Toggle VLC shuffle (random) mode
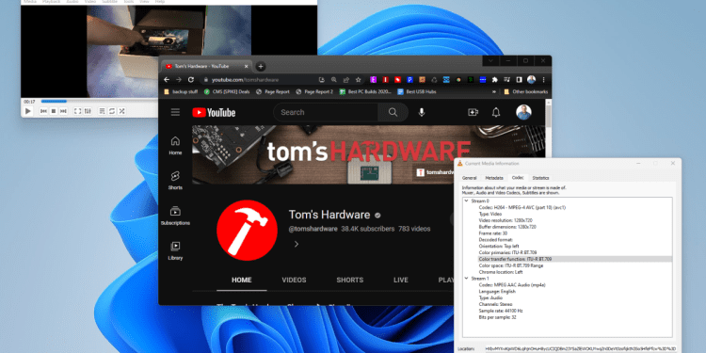This screenshot has width=706, height=353. click(x=121, y=111)
